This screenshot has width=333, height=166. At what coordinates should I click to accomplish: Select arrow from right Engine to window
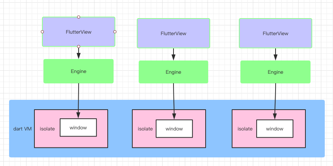[x=275, y=101]
